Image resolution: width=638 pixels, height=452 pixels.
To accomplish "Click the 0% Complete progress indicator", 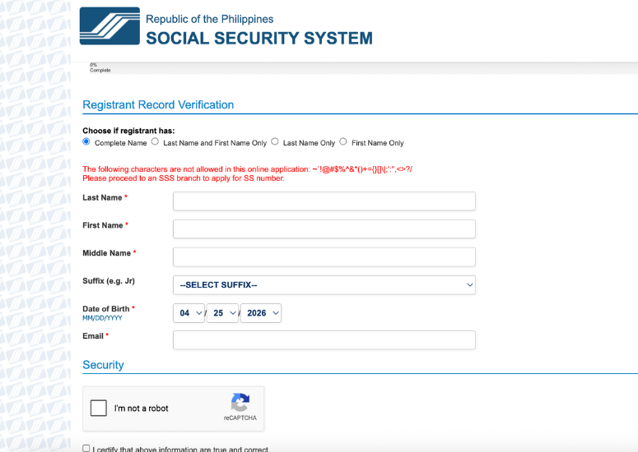I will coord(100,67).
